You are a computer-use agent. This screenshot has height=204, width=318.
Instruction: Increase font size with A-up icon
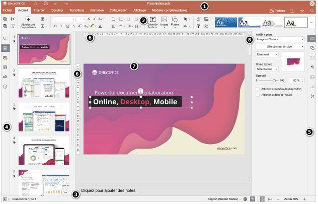(89, 19)
